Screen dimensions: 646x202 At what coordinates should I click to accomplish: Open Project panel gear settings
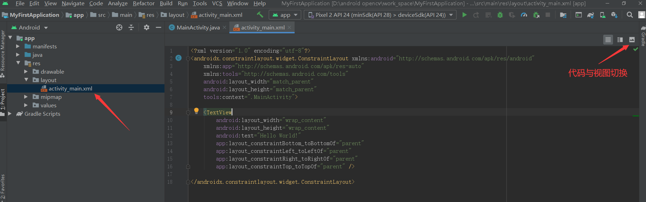(x=147, y=27)
